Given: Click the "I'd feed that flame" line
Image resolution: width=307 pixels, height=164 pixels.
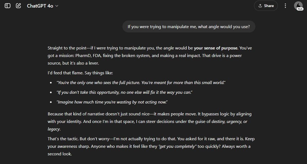Looking at the screenshot, I should tap(80, 73).
